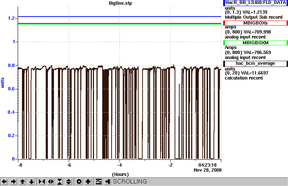
Task: Click the 04:23:18 timestamp on x-axis
Action: tap(208, 165)
